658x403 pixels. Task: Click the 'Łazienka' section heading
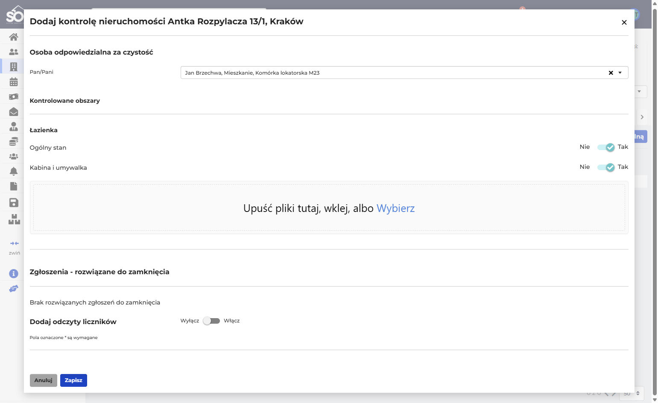coord(44,130)
